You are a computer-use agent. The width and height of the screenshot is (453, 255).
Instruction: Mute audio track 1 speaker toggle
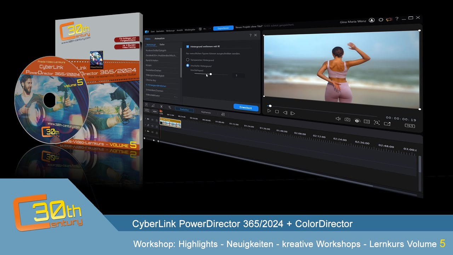click(x=153, y=126)
